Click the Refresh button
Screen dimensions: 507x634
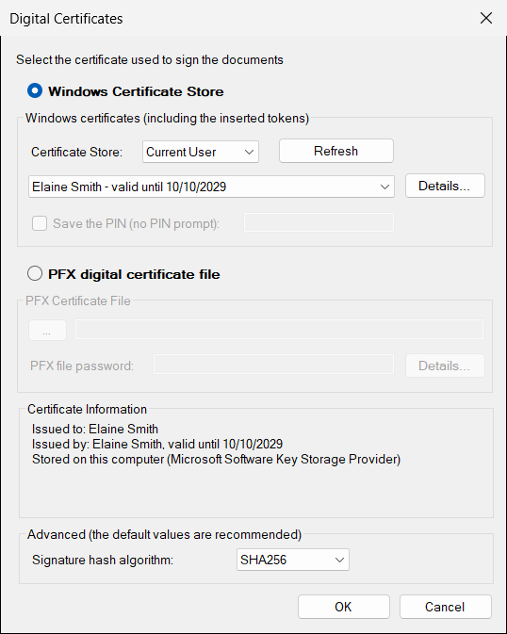point(335,151)
